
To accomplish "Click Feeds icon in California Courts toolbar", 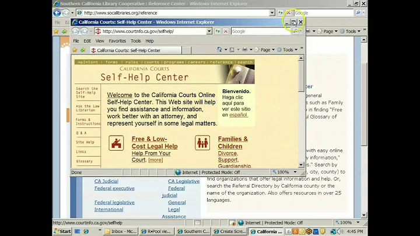I will coord(232,50).
